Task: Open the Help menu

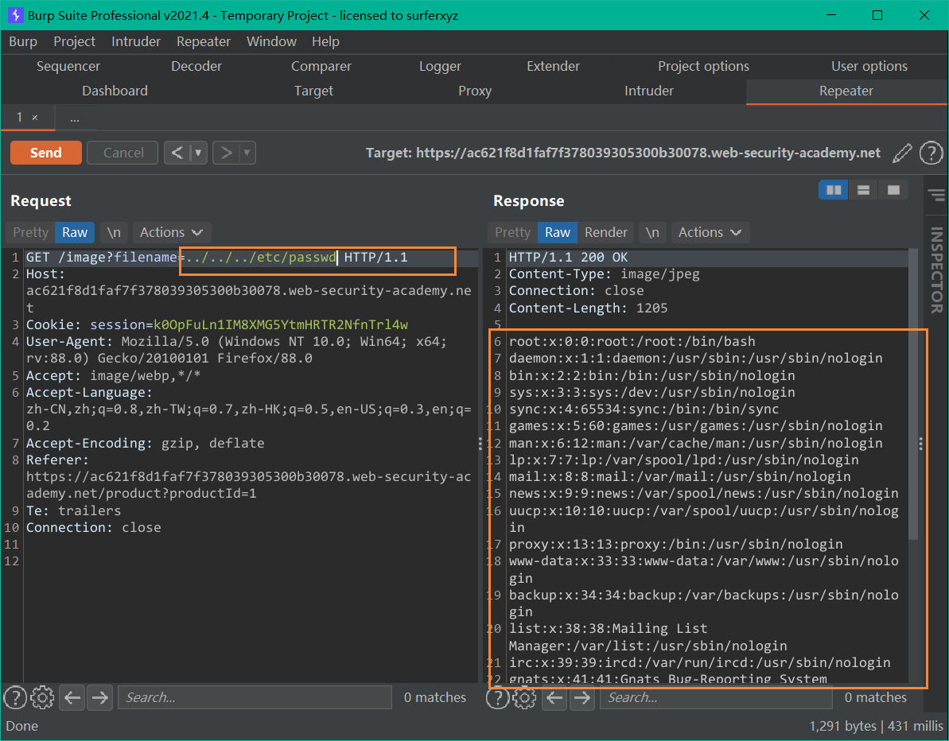Action: pos(325,41)
